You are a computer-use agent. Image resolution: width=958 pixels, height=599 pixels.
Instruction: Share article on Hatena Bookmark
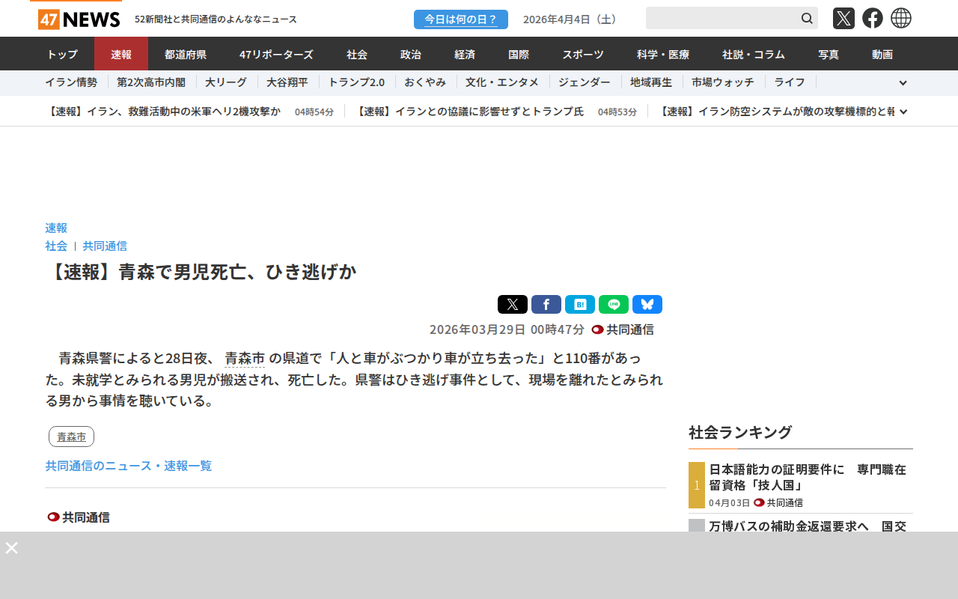pyautogui.click(x=580, y=305)
